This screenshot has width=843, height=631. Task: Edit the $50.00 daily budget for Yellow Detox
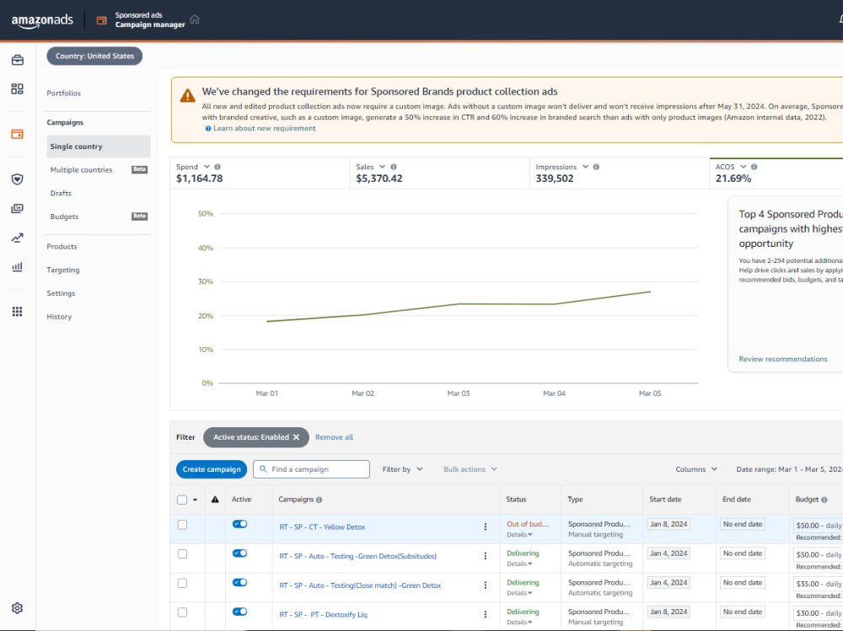click(x=819, y=526)
